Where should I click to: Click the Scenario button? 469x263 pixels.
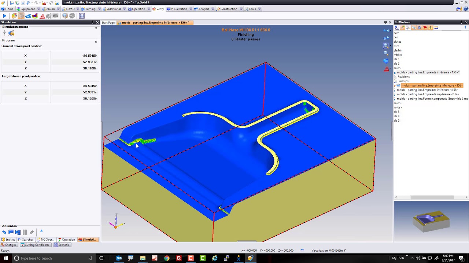point(62,245)
